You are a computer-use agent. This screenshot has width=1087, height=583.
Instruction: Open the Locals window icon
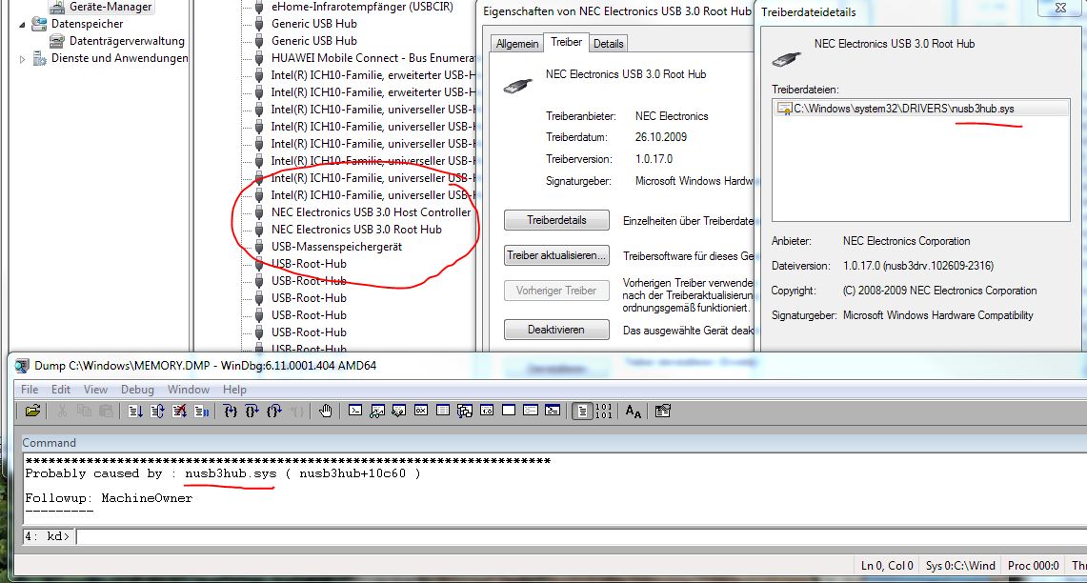398,412
